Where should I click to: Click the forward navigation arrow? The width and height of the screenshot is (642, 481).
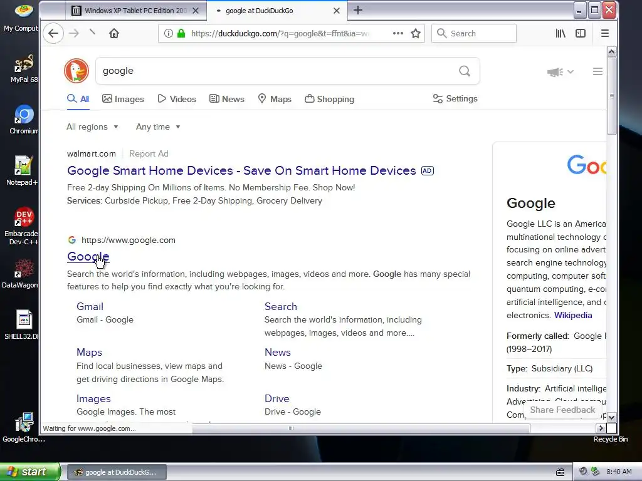coord(74,33)
